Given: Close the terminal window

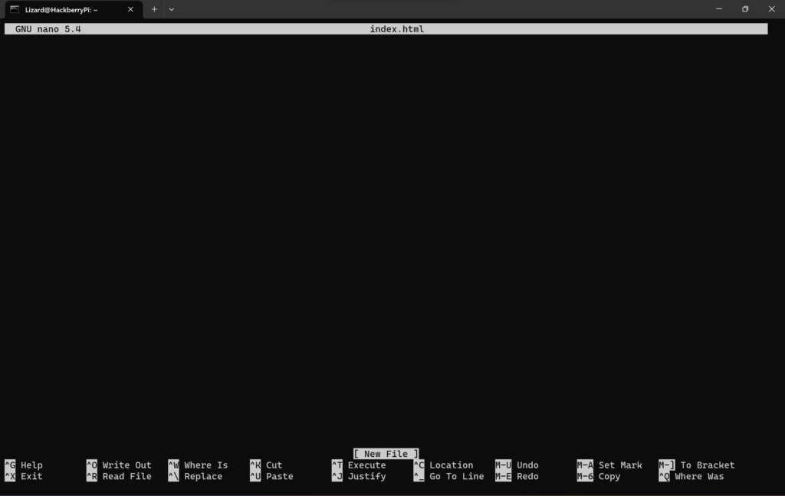Looking at the screenshot, I should click(771, 9).
